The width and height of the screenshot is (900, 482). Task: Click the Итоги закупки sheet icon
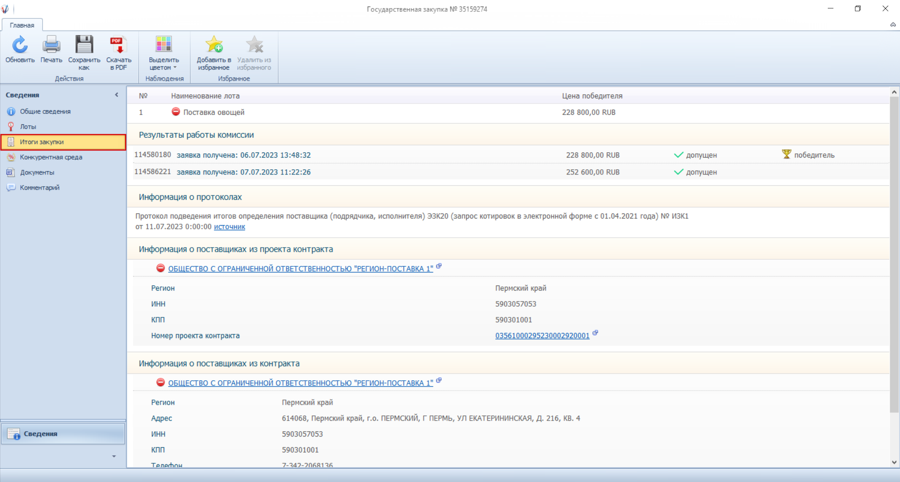tap(11, 142)
